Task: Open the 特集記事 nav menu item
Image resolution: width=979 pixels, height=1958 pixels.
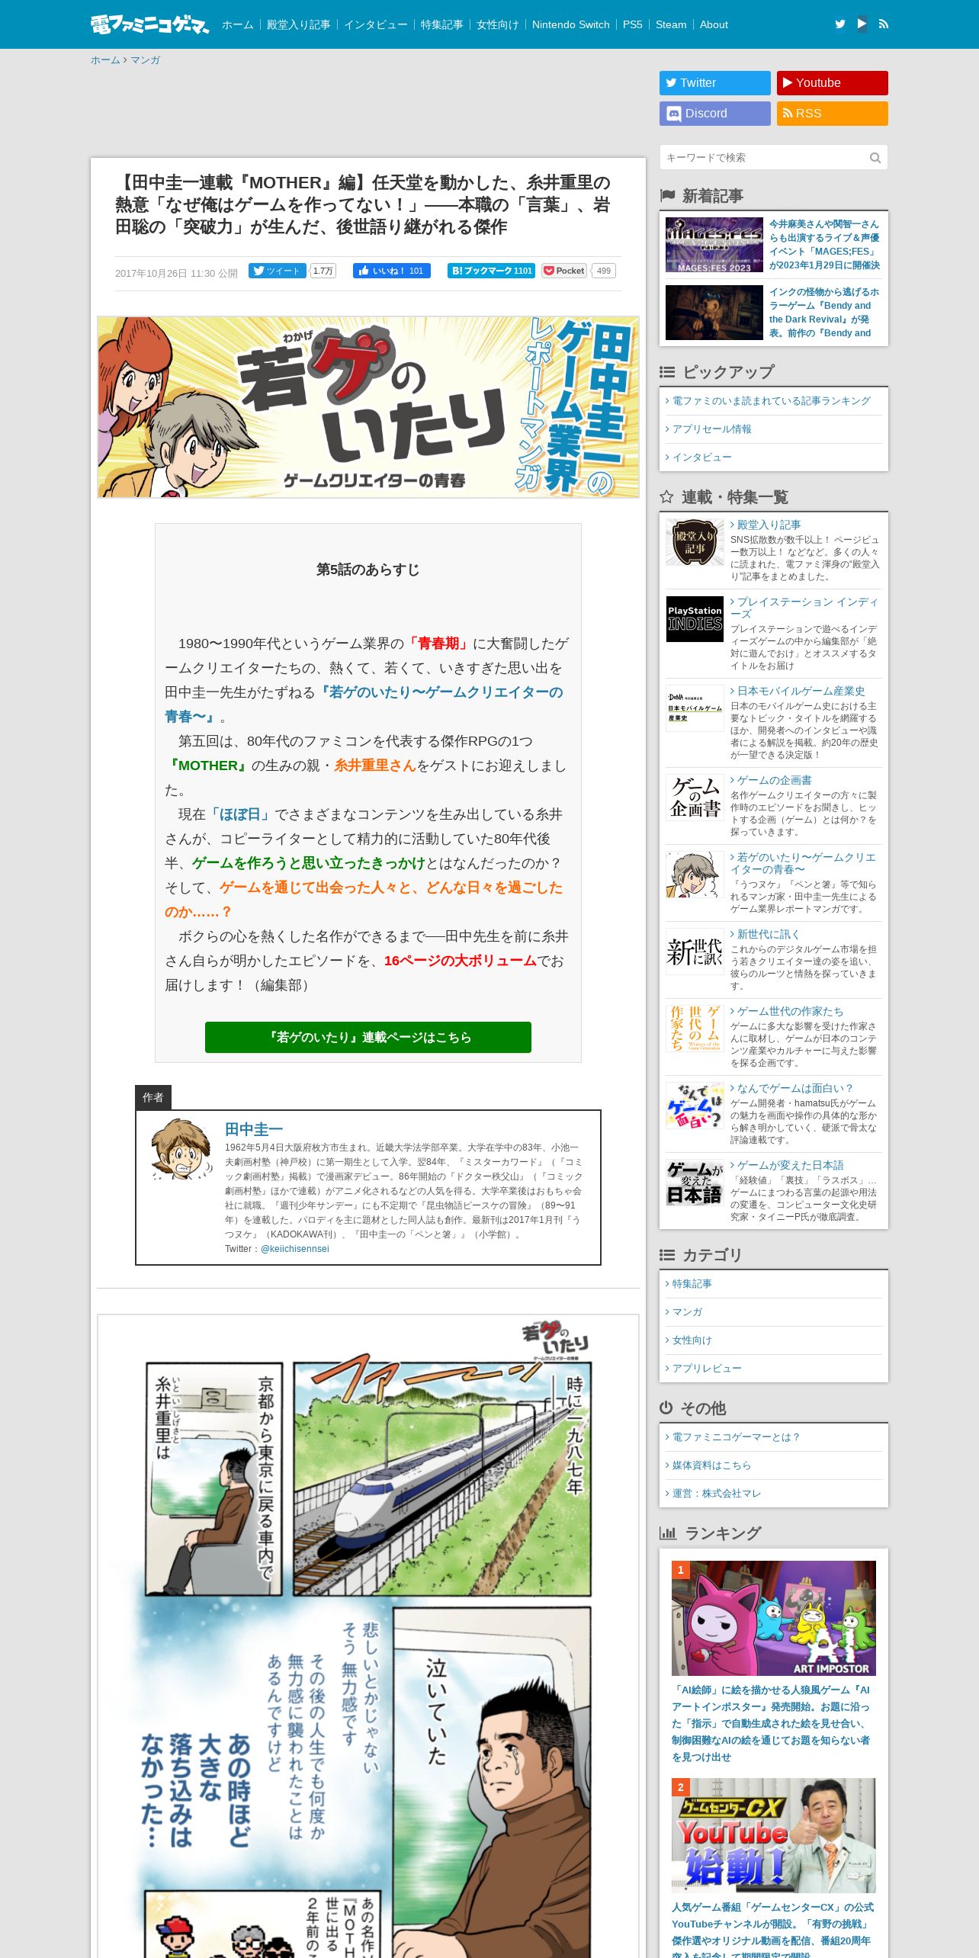Action: [x=442, y=24]
